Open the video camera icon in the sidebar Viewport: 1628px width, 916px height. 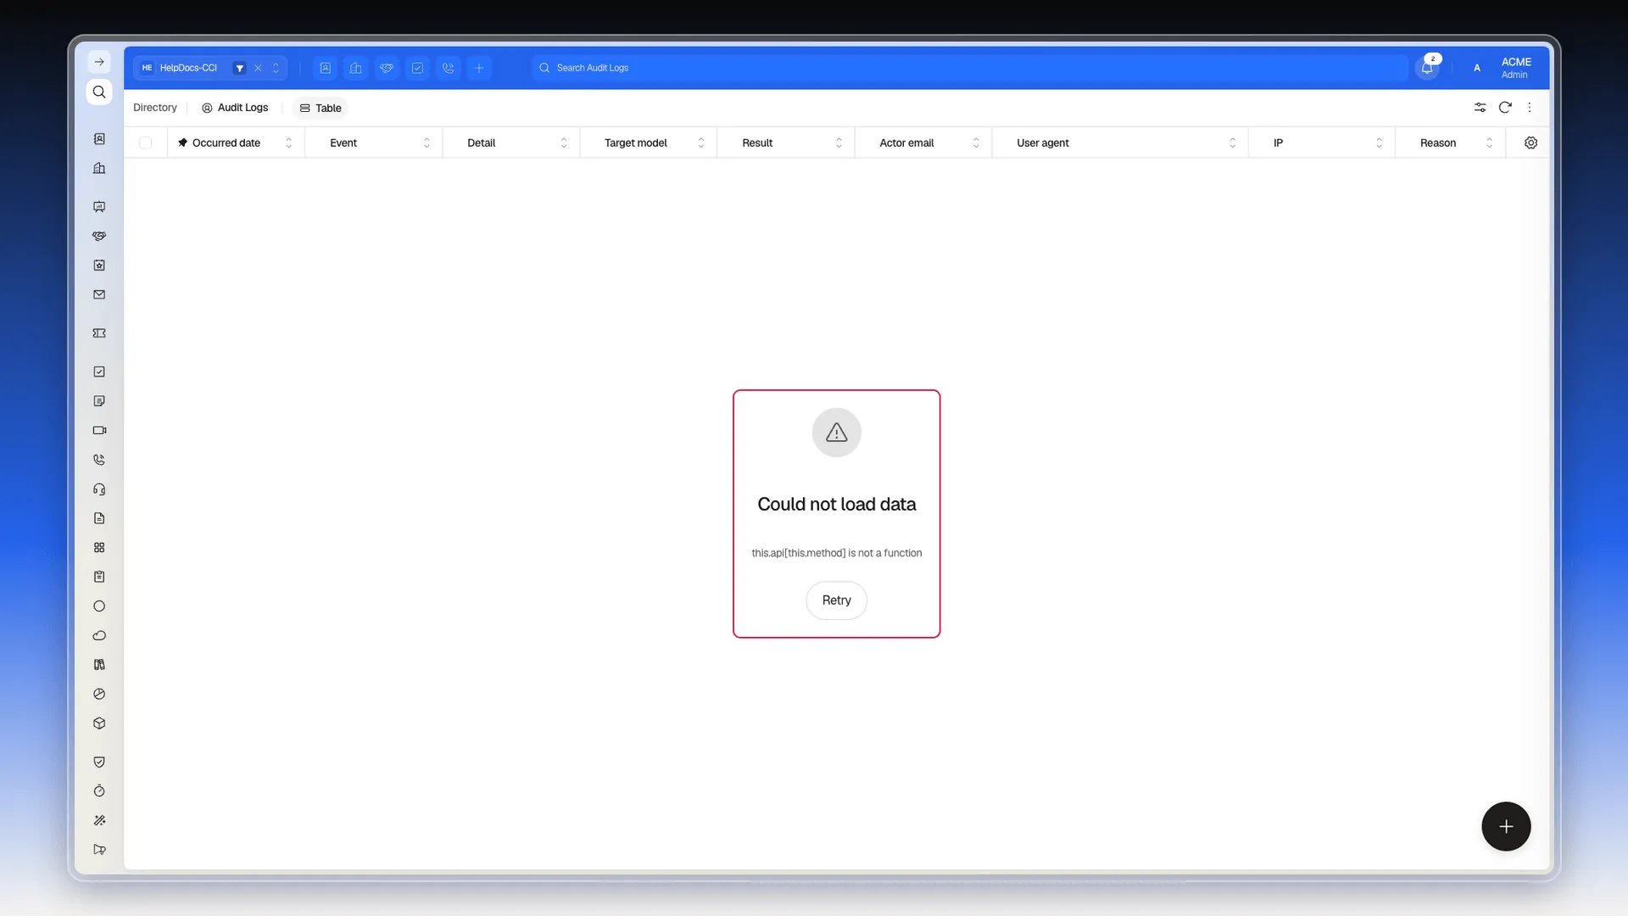99,430
